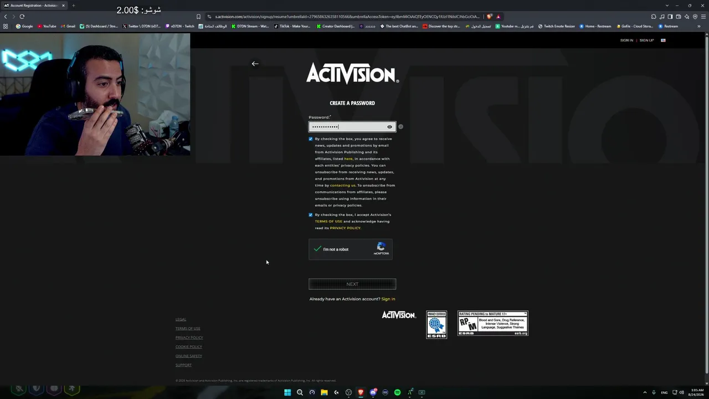
Task: Open the taskbar clock and date
Action: tap(697, 392)
